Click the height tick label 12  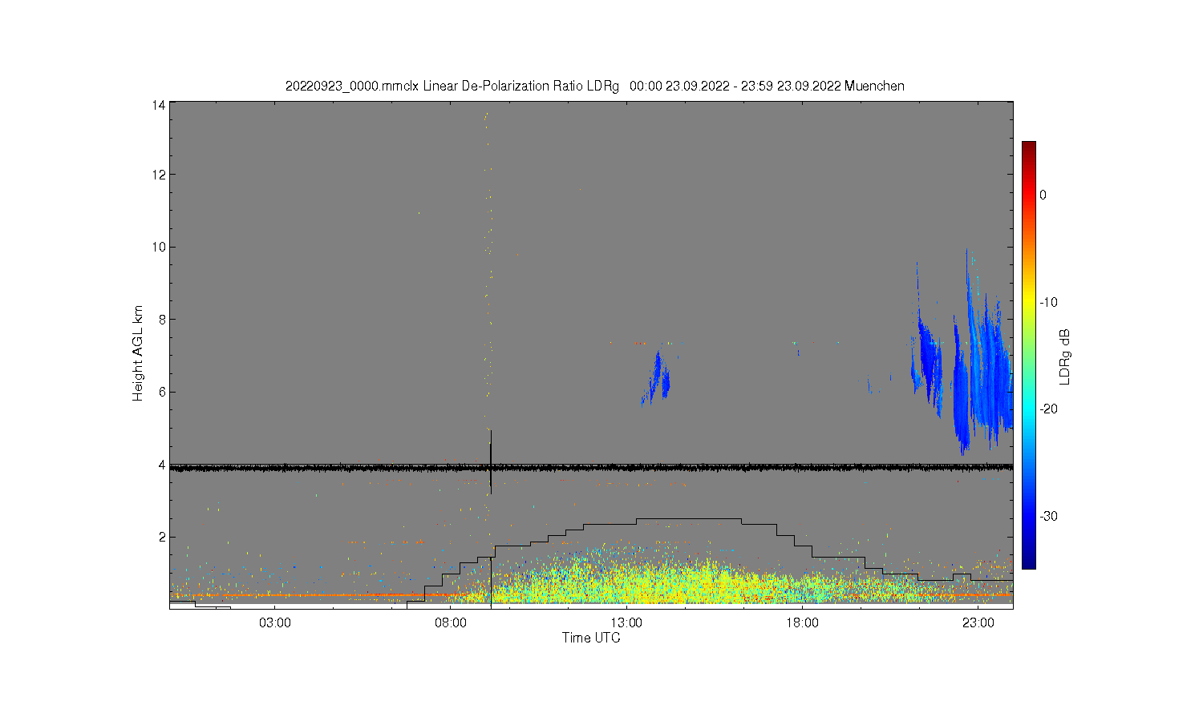(160, 175)
